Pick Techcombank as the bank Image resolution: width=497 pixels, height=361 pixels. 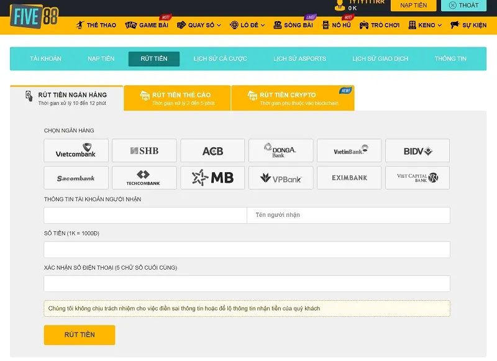pos(144,178)
